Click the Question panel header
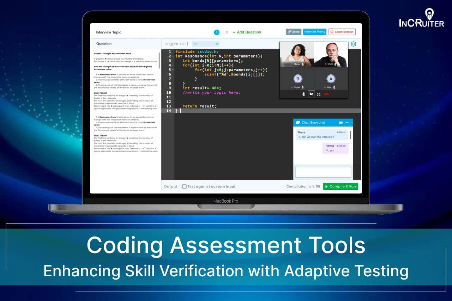The height and width of the screenshot is (301, 452). point(104,44)
